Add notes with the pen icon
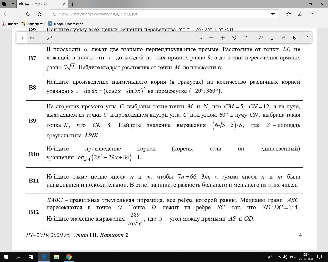 300,14
